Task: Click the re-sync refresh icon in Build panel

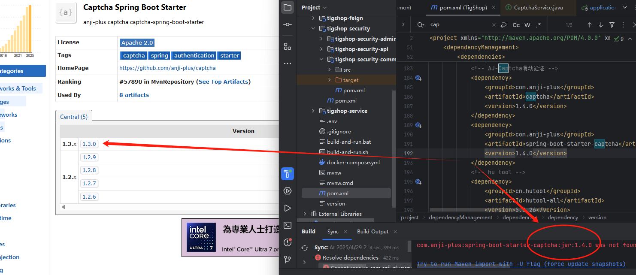Action: click(x=305, y=248)
